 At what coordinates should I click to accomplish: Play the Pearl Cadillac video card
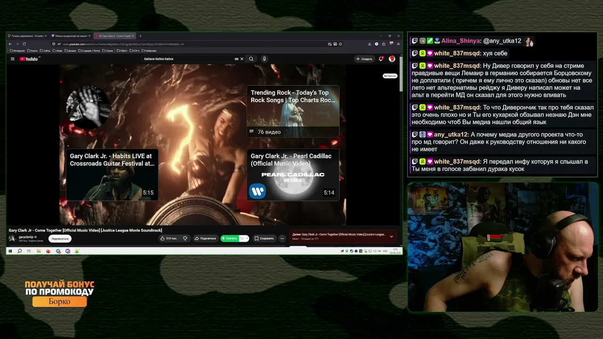click(293, 175)
